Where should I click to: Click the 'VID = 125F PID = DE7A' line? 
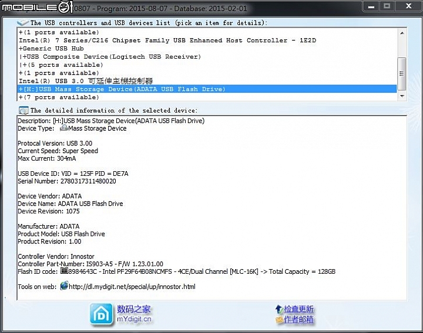coord(73,174)
